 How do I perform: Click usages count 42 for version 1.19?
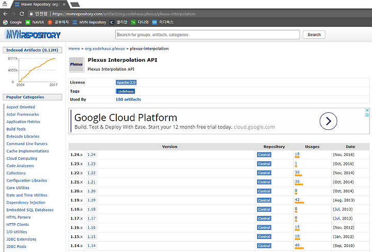point(297,200)
